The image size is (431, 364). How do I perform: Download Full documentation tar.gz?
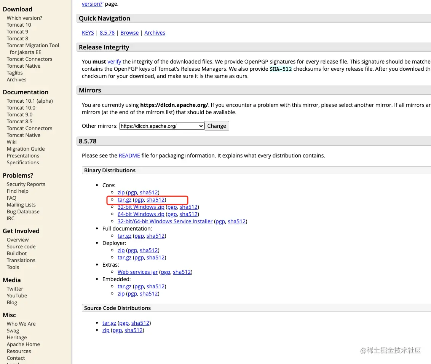pos(125,236)
